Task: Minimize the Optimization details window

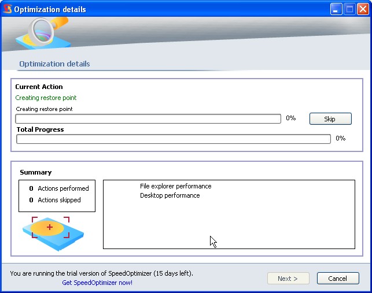Action: (x=336, y=9)
